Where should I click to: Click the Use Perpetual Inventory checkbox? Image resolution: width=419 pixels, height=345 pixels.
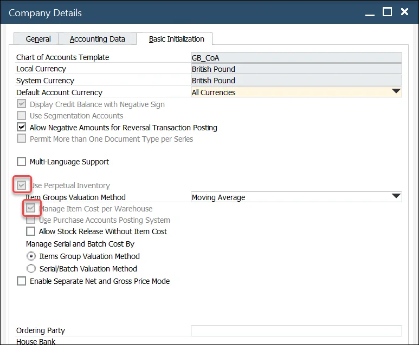(x=22, y=185)
